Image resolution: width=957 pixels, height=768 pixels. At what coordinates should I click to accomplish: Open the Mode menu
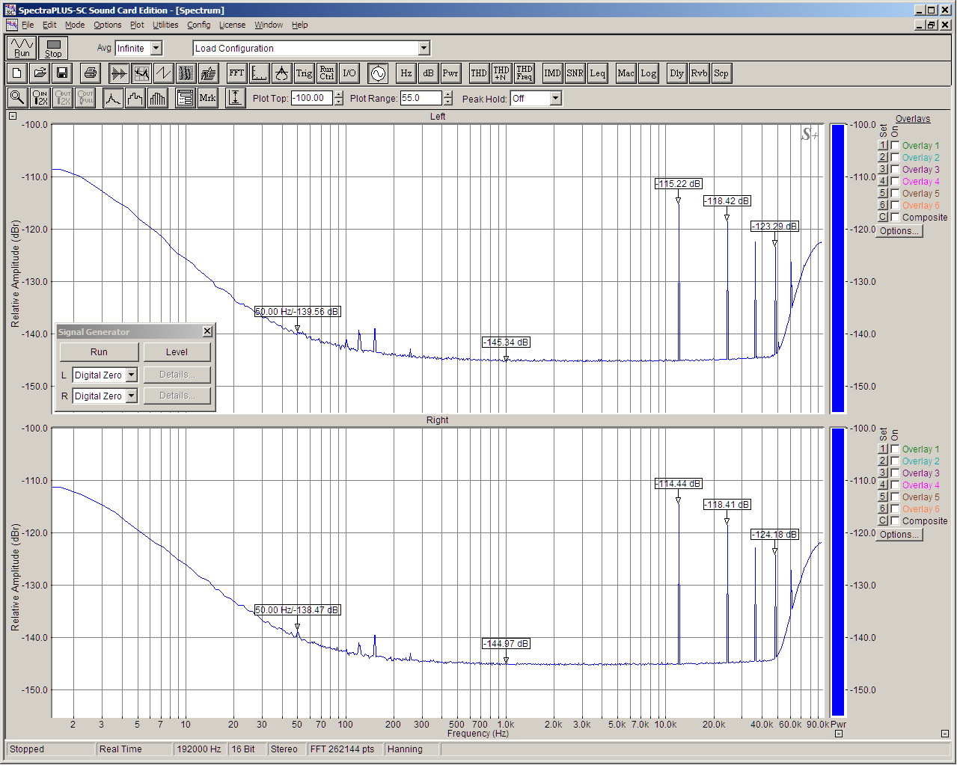75,25
